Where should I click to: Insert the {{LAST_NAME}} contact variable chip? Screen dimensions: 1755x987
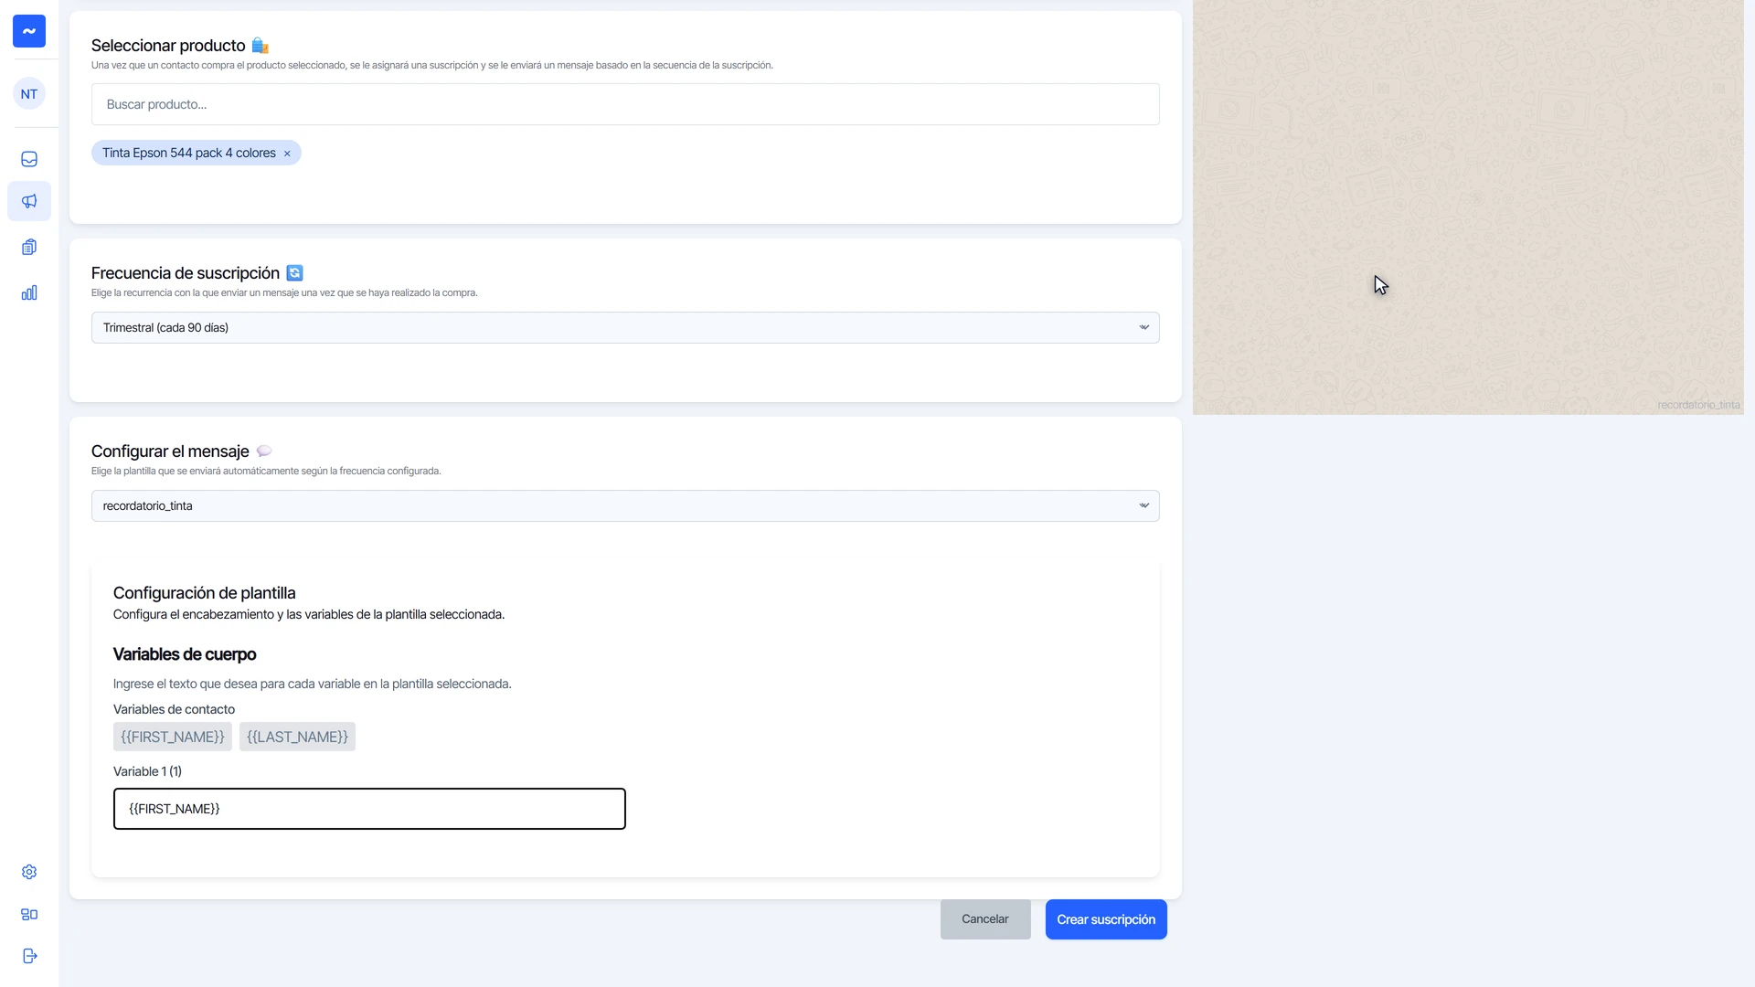(297, 737)
